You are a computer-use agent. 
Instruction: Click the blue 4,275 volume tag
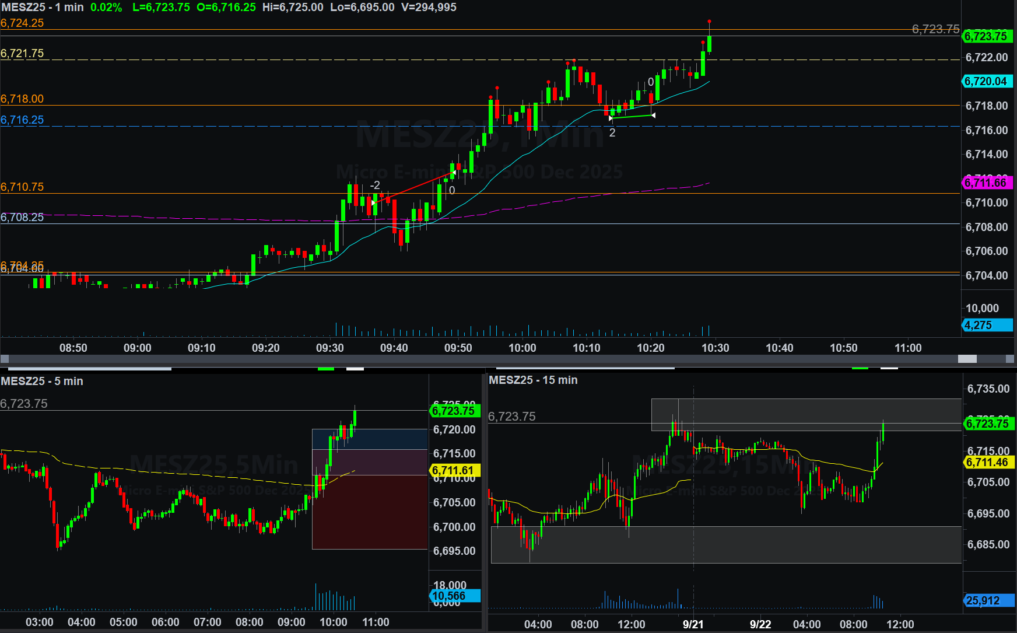pyautogui.click(x=987, y=325)
